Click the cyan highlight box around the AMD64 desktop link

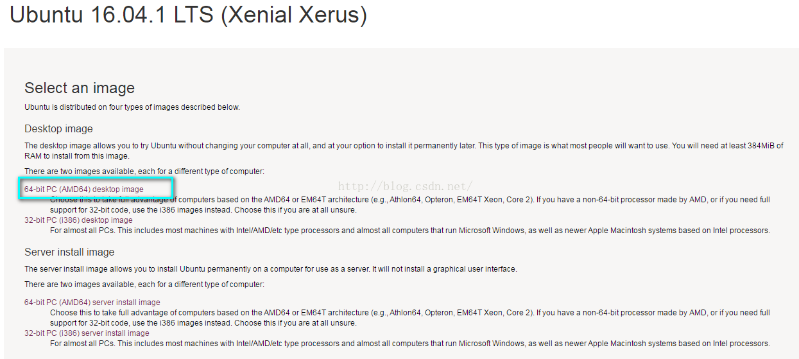(96, 189)
